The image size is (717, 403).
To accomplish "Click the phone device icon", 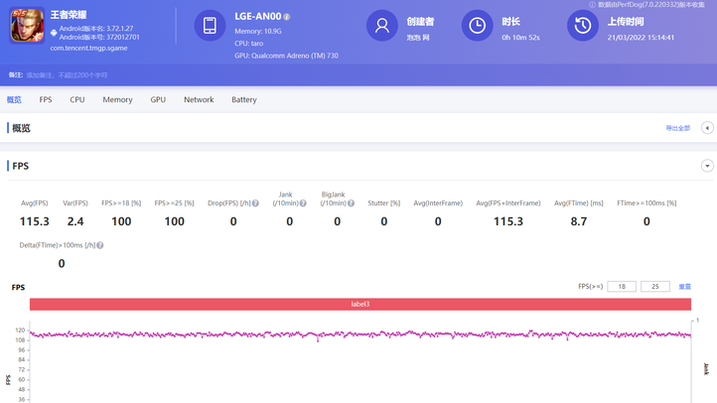I will (210, 27).
